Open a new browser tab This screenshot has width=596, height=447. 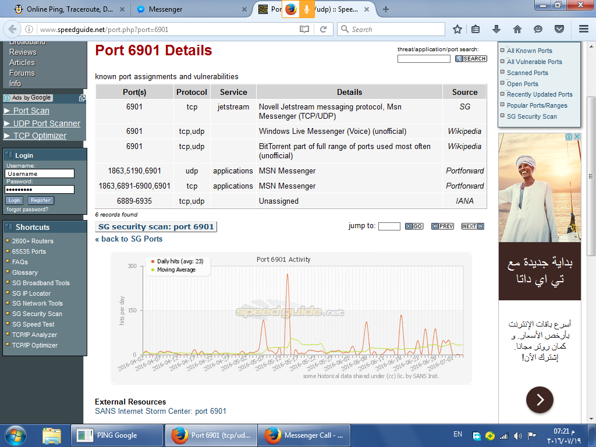[385, 9]
